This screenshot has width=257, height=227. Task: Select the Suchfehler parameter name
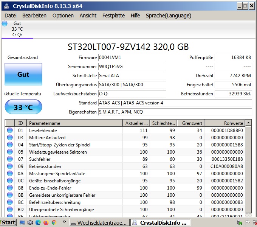[x=40, y=159]
